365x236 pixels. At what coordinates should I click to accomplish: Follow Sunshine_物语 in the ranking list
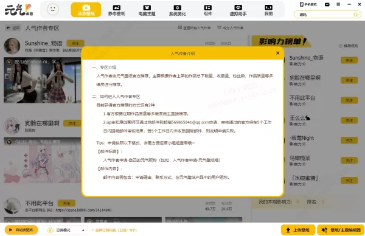tap(349, 60)
